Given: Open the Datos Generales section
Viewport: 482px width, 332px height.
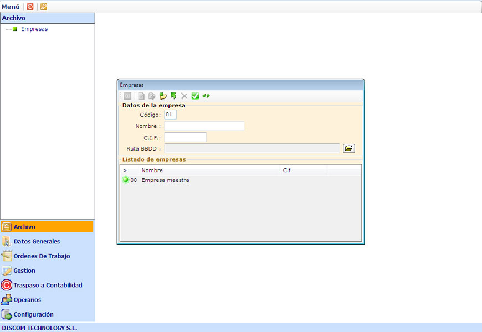Looking at the screenshot, I should tap(37, 242).
